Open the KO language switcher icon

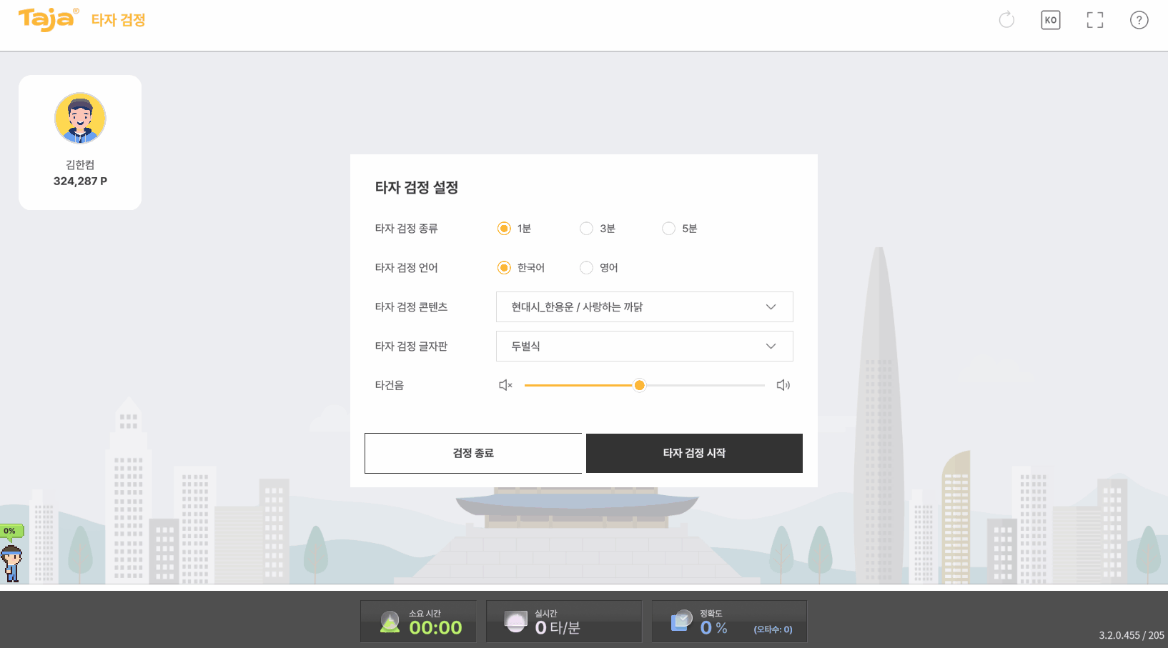tap(1051, 20)
